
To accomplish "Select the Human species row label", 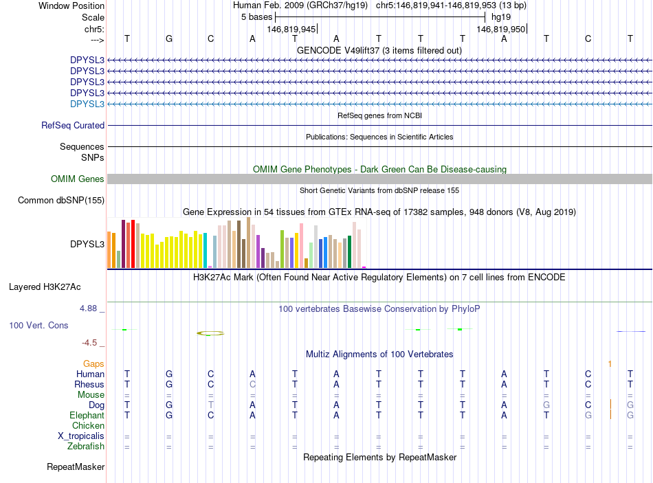I will pos(90,374).
